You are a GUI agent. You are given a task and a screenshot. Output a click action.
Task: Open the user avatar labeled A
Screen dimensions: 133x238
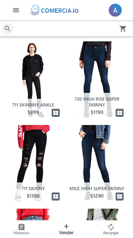pos(115,10)
